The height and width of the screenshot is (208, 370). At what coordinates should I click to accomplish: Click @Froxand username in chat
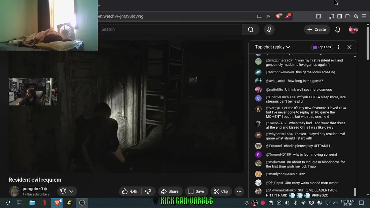[273, 146]
